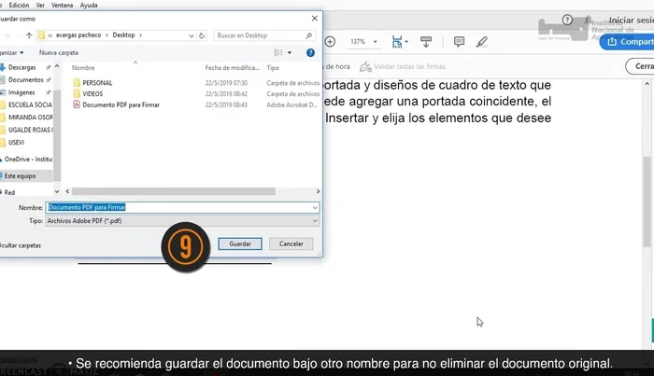Image resolution: width=654 pixels, height=376 pixels.
Task: Sort files by Nombre column
Action: (83, 67)
